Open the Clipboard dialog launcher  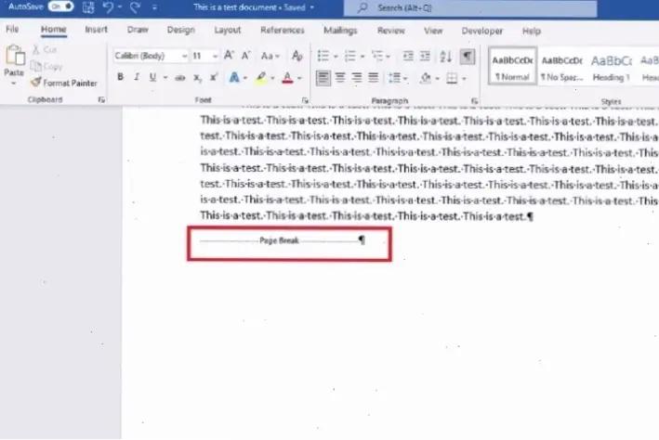[101, 100]
